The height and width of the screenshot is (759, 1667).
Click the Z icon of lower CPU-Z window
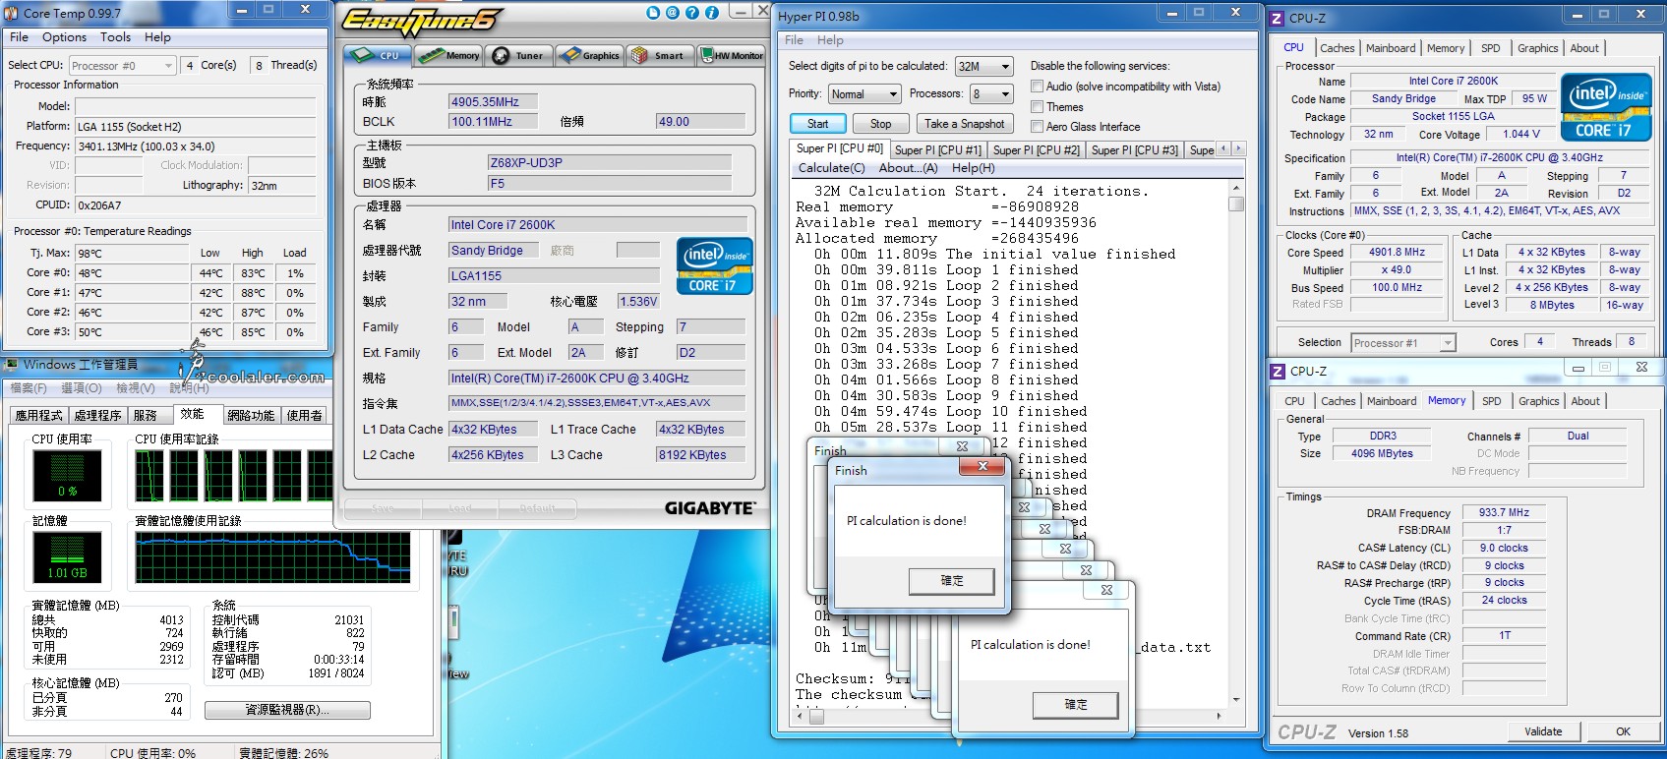point(1279,372)
